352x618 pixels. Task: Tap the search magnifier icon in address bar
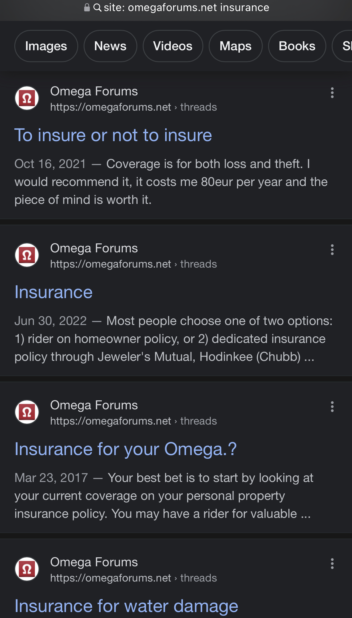97,7
